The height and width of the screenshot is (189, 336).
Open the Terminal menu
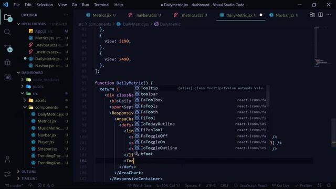pos(101,5)
